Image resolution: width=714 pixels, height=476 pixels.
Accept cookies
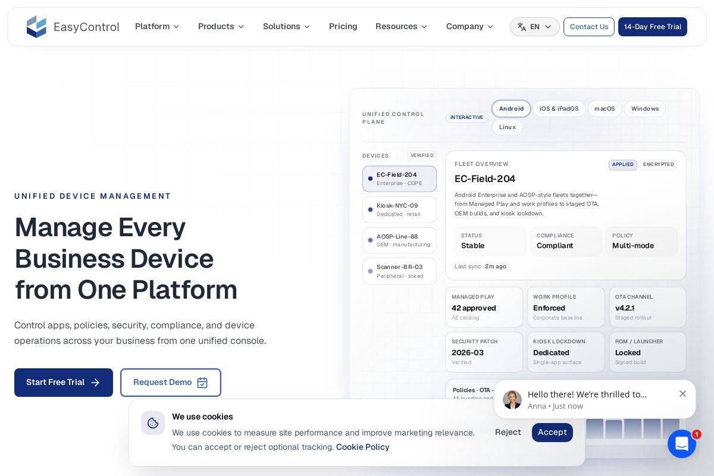point(552,433)
